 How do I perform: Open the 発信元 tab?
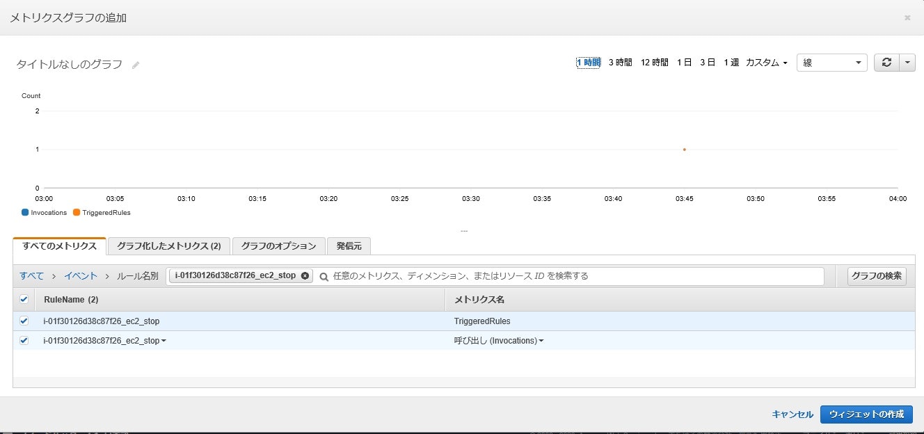pyautogui.click(x=349, y=246)
